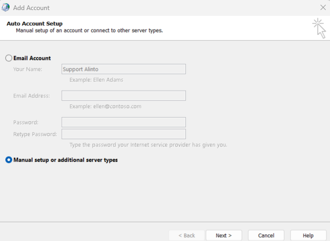The height and width of the screenshot is (241, 330).
Task: Click the 'Your Name:' label
Action: click(27, 69)
